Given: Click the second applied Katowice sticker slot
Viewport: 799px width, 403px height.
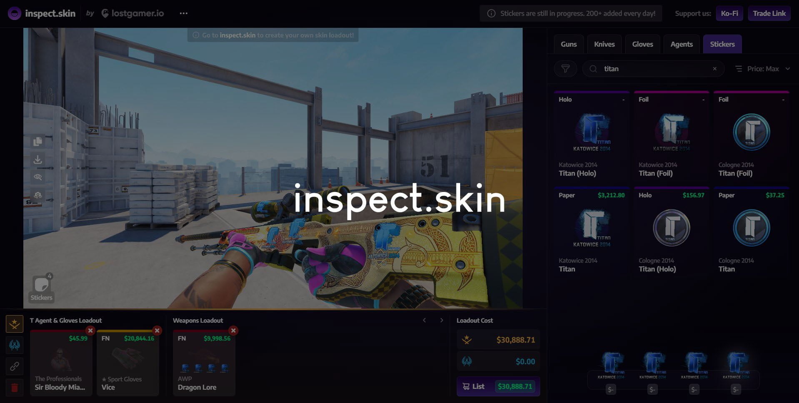Looking at the screenshot, I should 652,366.
